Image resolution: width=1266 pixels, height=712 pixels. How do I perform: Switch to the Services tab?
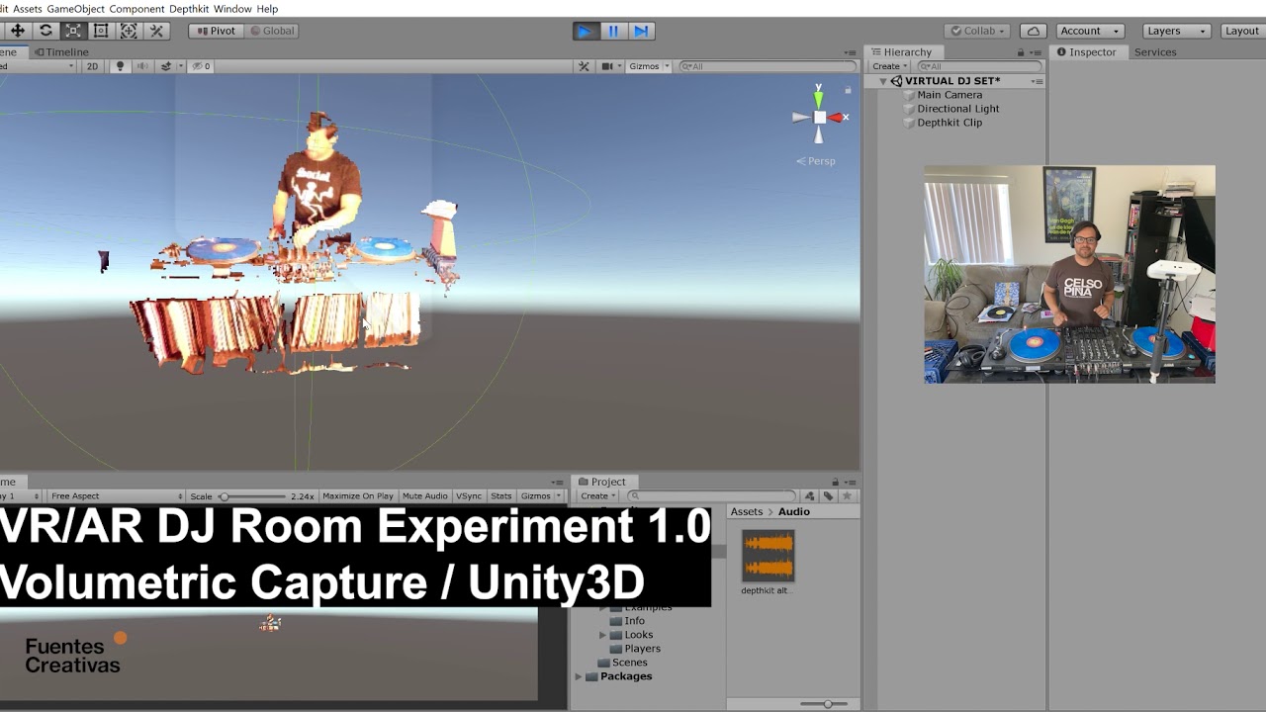(x=1154, y=52)
